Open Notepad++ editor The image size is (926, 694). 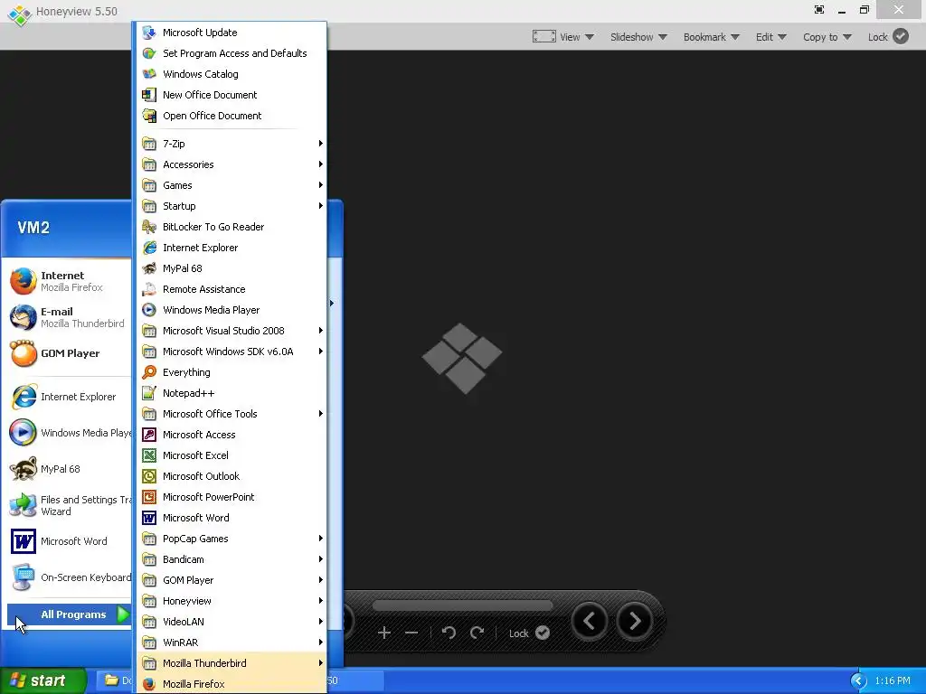coord(231,393)
